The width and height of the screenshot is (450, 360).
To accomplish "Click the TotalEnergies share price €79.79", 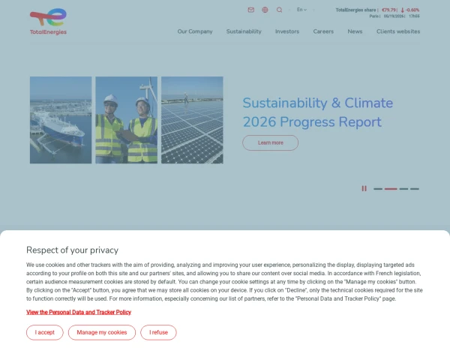I will (388, 10).
